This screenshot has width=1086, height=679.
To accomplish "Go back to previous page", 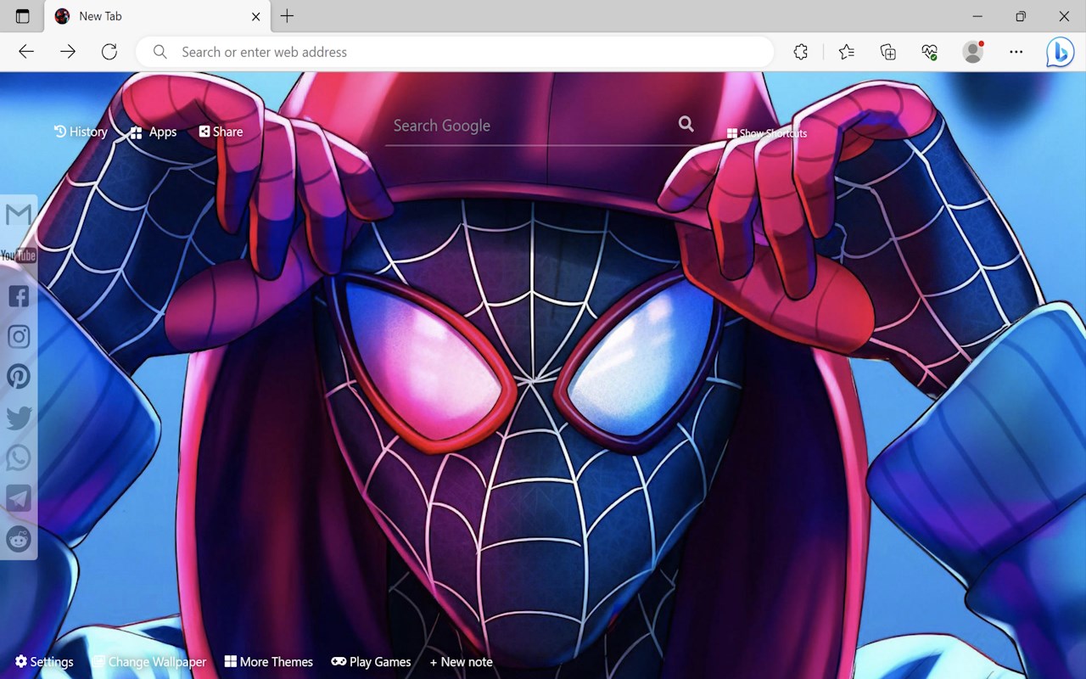I will pyautogui.click(x=26, y=52).
